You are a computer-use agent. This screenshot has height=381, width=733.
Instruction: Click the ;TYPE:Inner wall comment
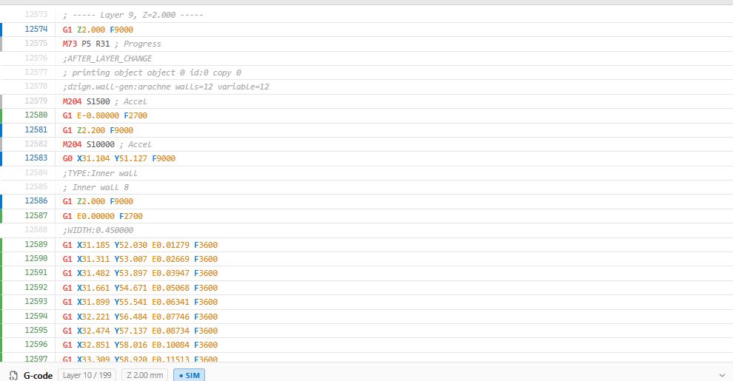100,173
